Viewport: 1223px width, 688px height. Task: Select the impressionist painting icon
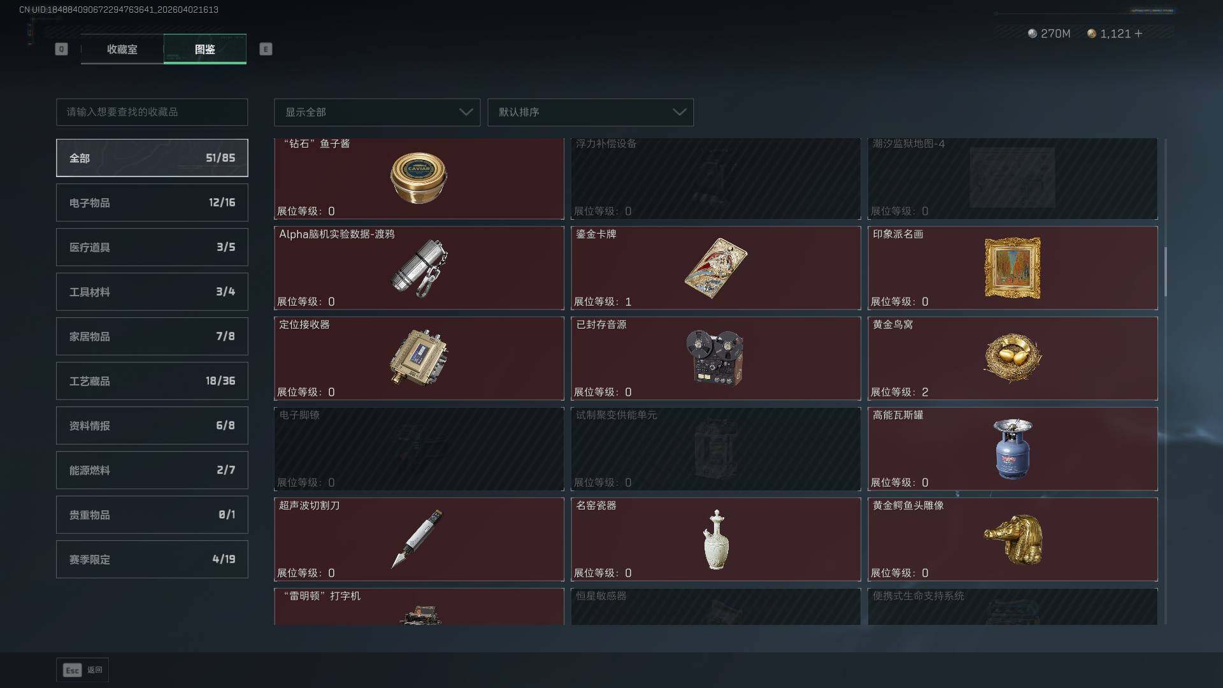(x=1012, y=268)
